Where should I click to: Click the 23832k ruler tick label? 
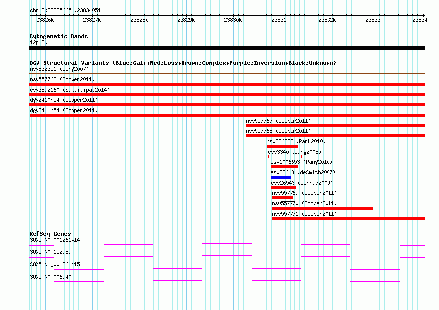(x=327, y=20)
